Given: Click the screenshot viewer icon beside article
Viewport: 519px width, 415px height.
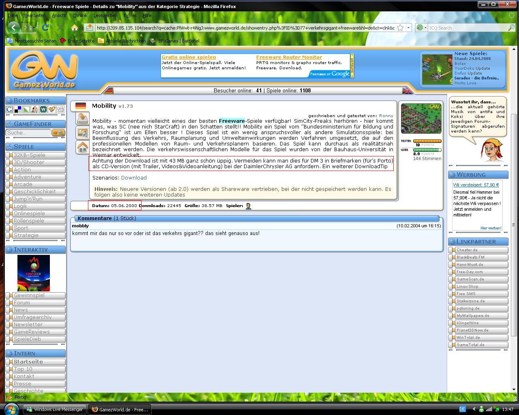Looking at the screenshot, I should [82, 133].
